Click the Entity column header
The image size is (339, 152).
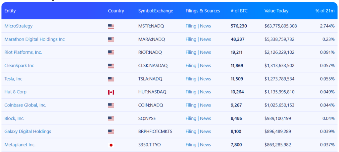(10, 11)
